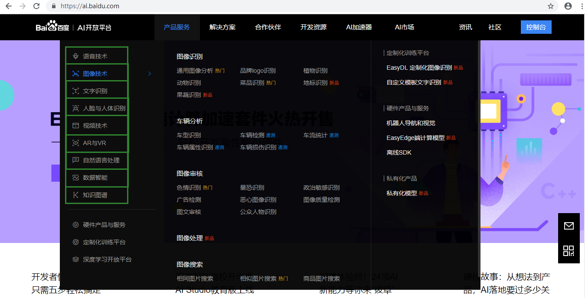Image resolution: width=585 pixels, height=298 pixels.
Task: Open 果蔬识别 link
Action: (189, 95)
